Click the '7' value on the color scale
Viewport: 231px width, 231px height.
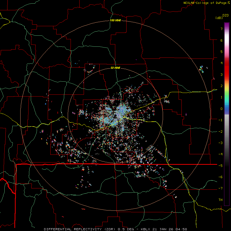pos(222,29)
